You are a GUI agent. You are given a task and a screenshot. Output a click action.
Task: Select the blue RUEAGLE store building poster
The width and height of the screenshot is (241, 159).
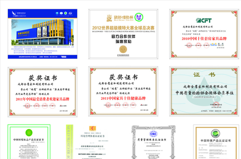pos(42,34)
